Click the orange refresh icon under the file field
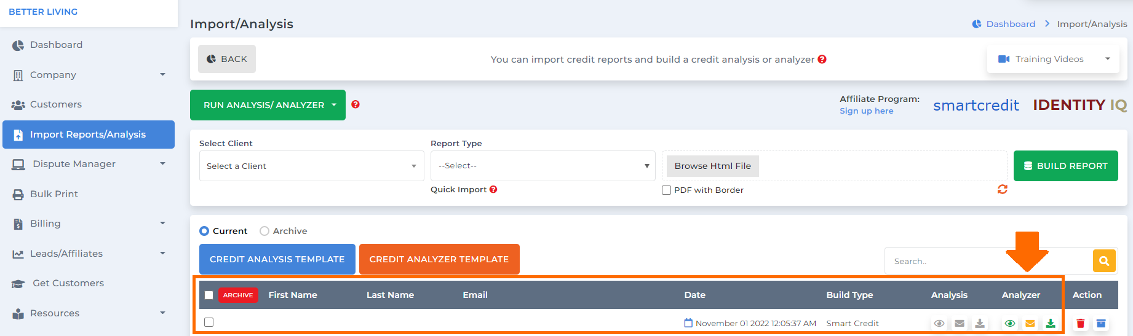 click(x=1003, y=189)
